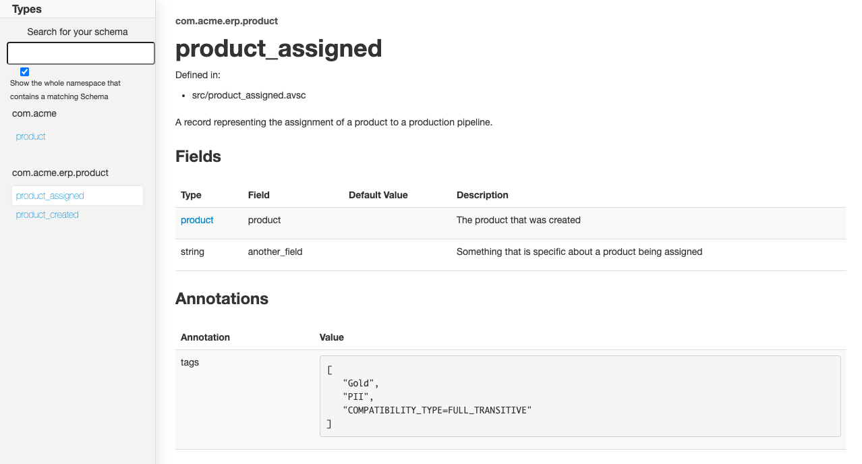Click the Annotation column header
The width and height of the screenshot is (862, 464).
[205, 337]
